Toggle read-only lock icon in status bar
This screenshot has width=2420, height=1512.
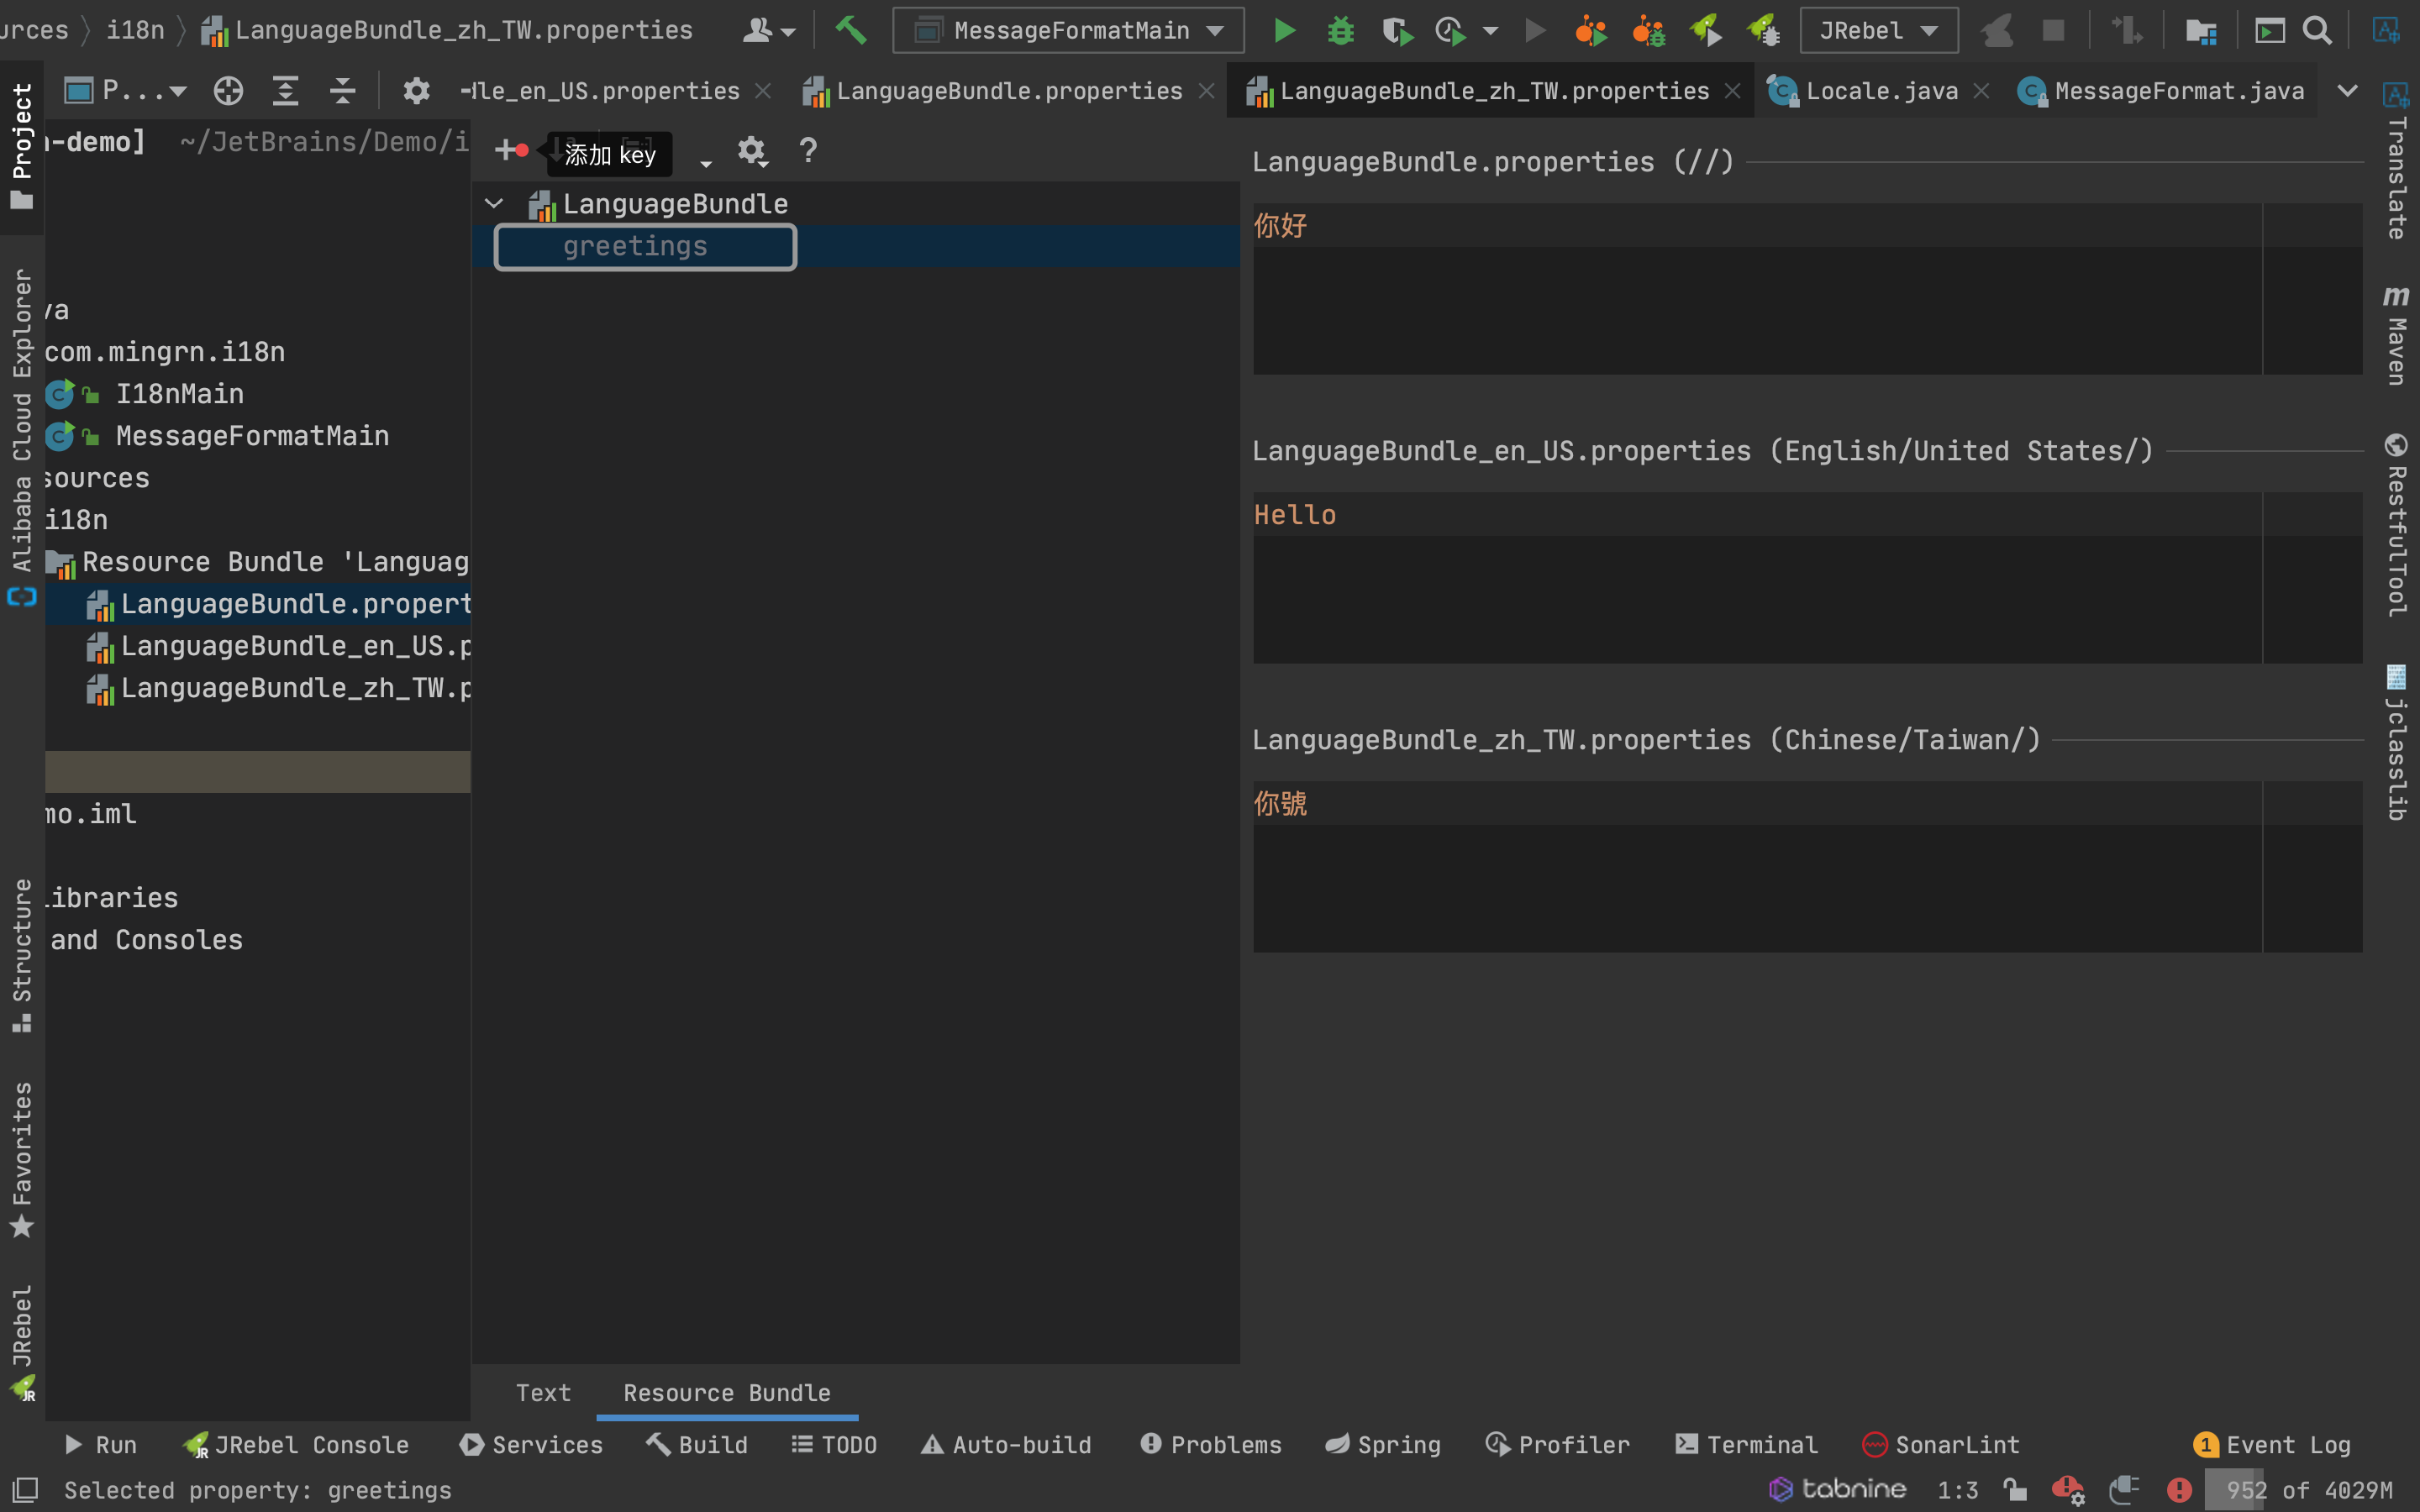pos(2014,1490)
